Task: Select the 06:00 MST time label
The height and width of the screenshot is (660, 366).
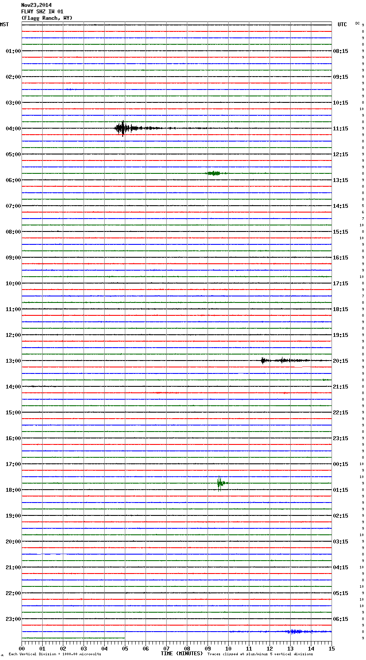Action: 13,180
